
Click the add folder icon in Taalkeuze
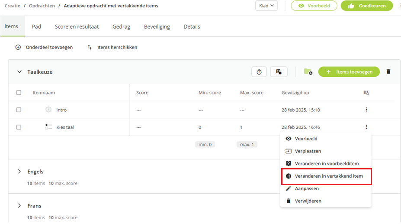tap(308, 72)
